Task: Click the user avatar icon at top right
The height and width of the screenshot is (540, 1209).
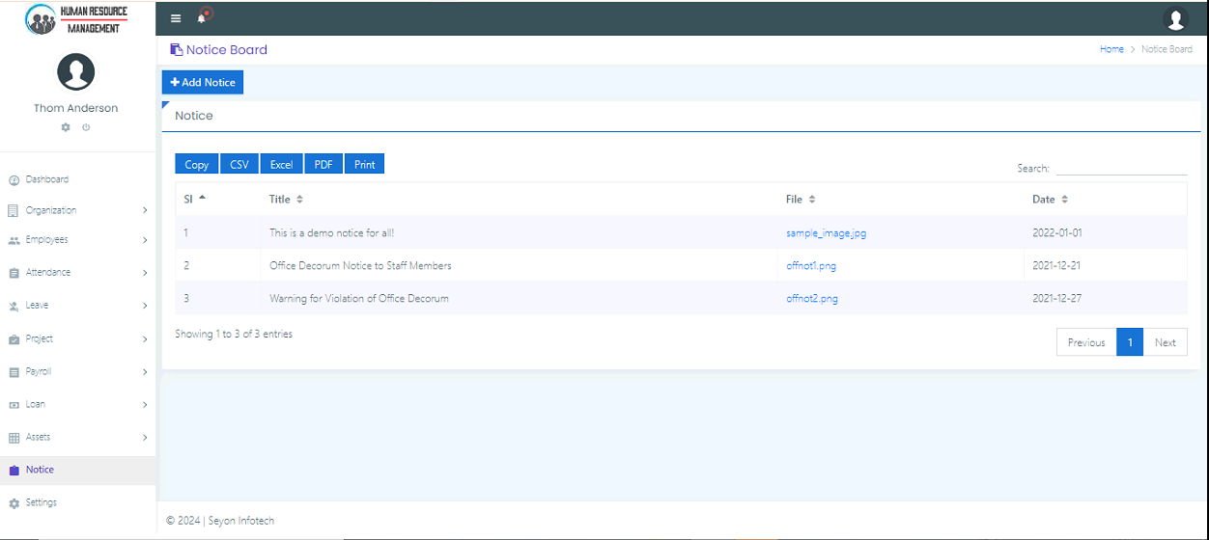Action: click(1175, 18)
